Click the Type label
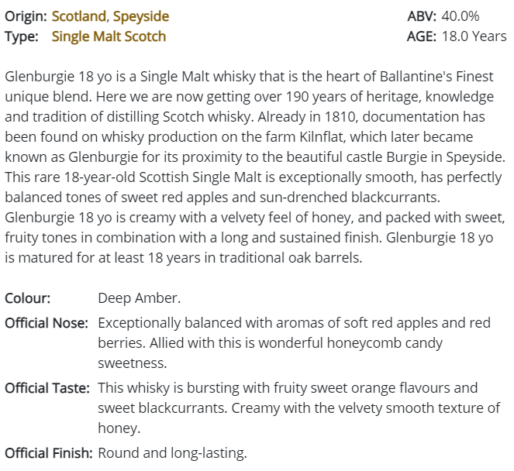514x471 pixels. click(21, 36)
